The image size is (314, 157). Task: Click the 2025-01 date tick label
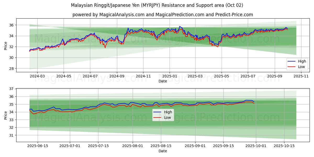point(169,76)
